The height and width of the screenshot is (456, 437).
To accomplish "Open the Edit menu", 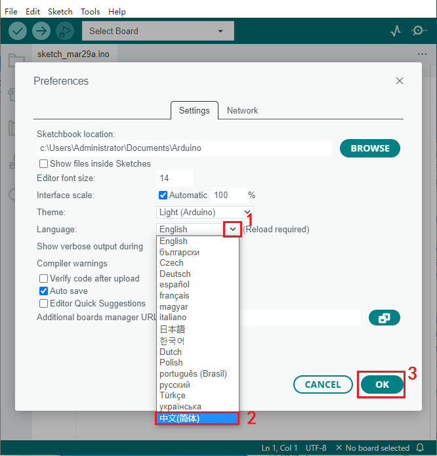I will pyautogui.click(x=33, y=12).
